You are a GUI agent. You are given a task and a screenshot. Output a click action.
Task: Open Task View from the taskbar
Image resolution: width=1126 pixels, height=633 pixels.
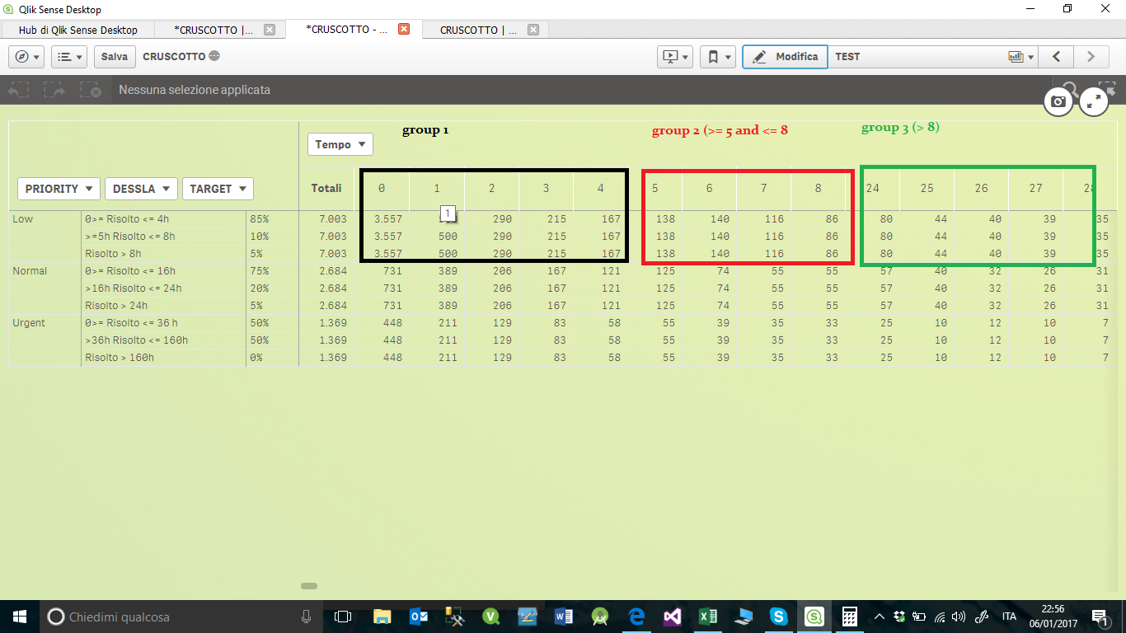pyautogui.click(x=342, y=617)
